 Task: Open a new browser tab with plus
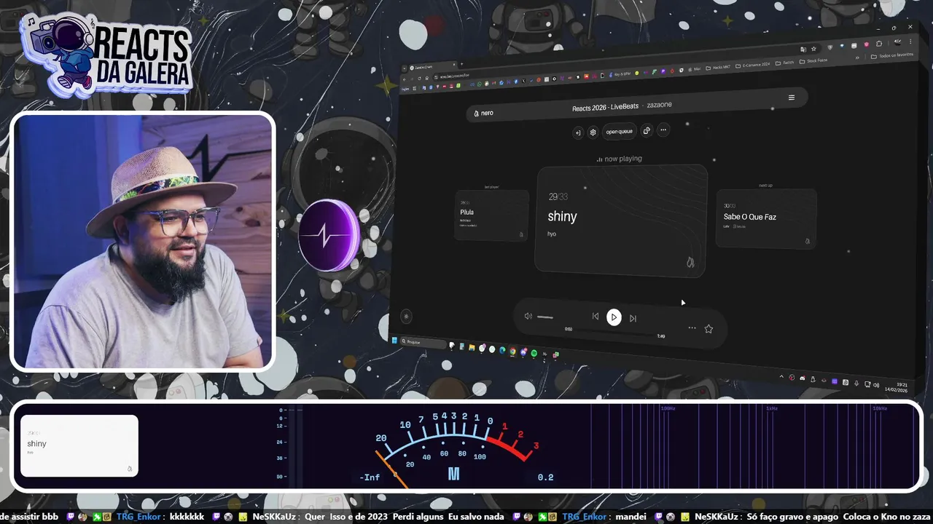[x=462, y=64]
